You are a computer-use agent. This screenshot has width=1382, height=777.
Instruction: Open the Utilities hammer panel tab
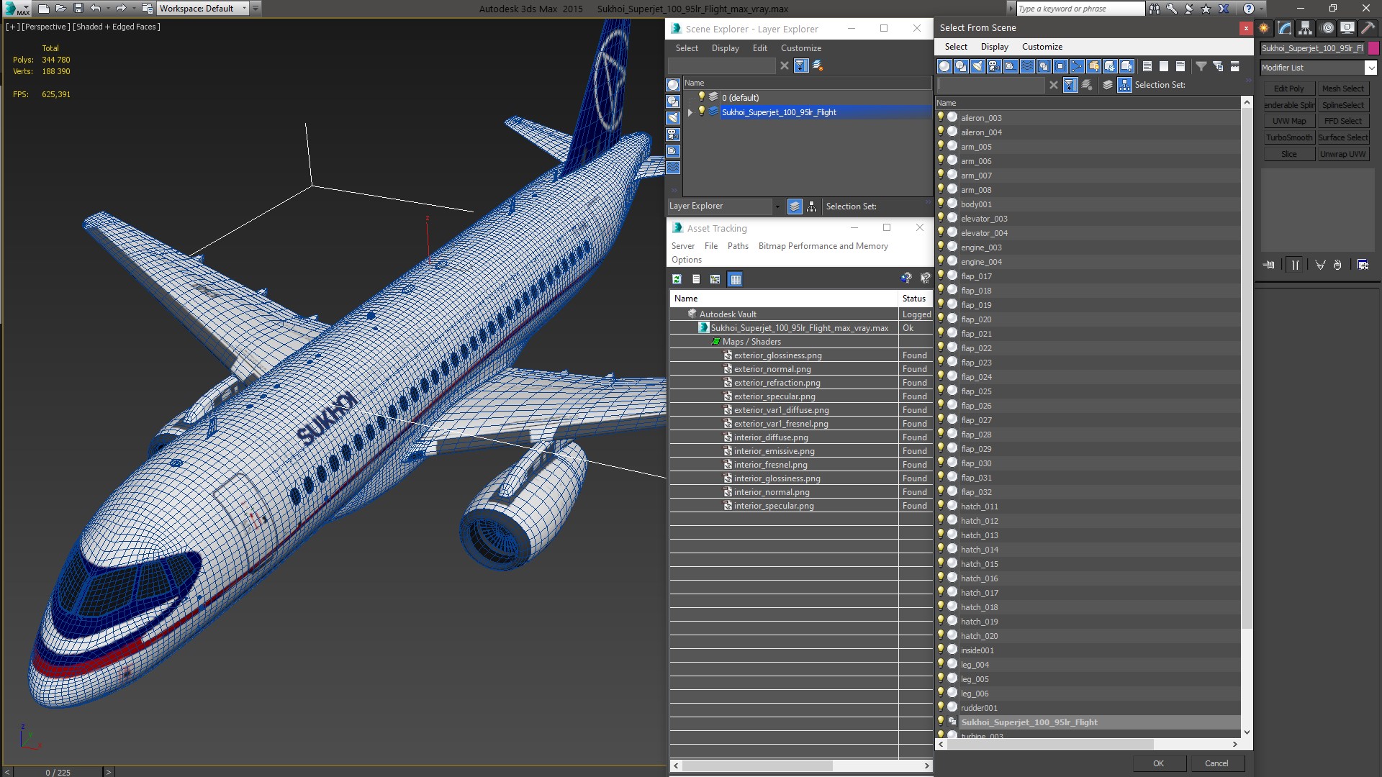click(x=1368, y=28)
